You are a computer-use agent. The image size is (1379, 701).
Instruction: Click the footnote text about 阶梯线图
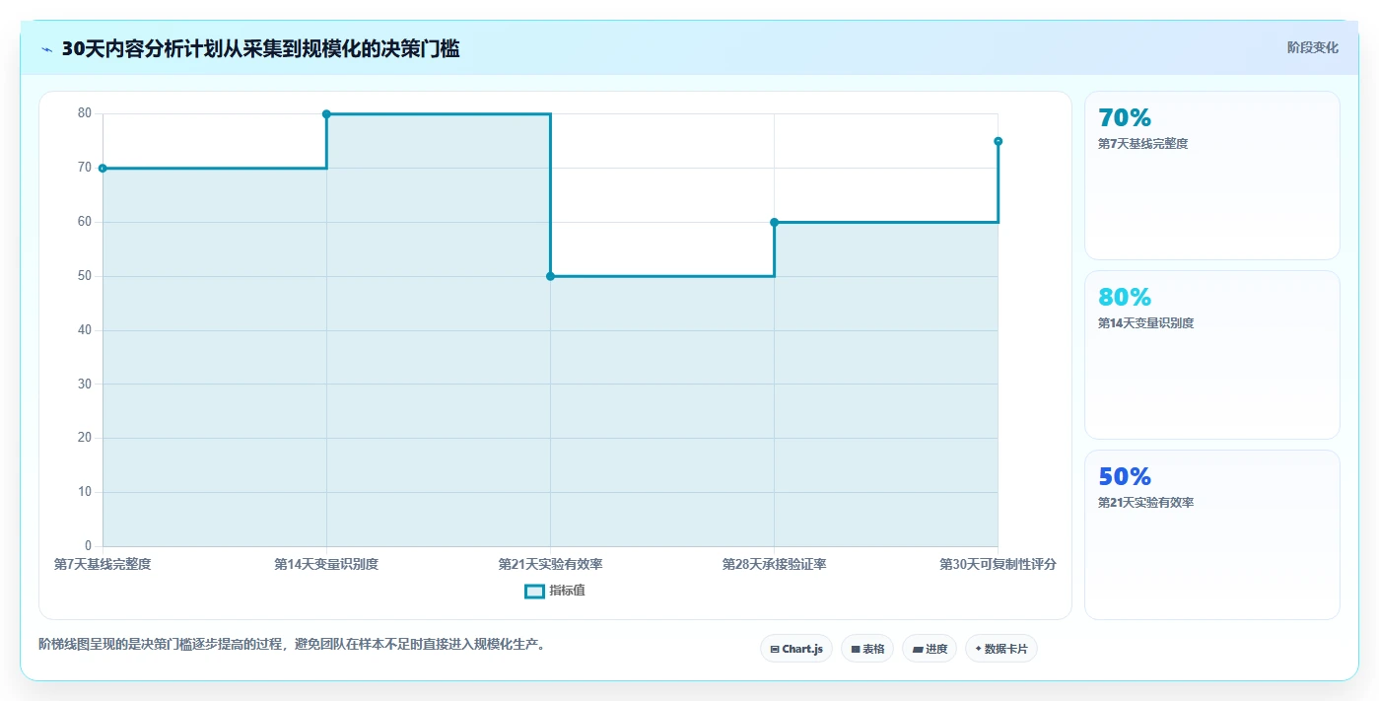[292, 645]
